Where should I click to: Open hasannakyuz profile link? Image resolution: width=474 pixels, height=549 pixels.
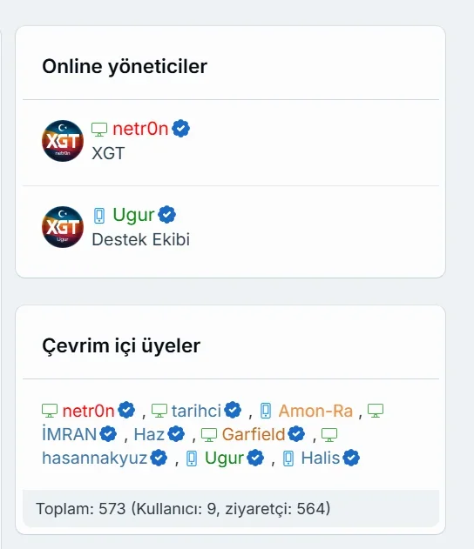95,458
